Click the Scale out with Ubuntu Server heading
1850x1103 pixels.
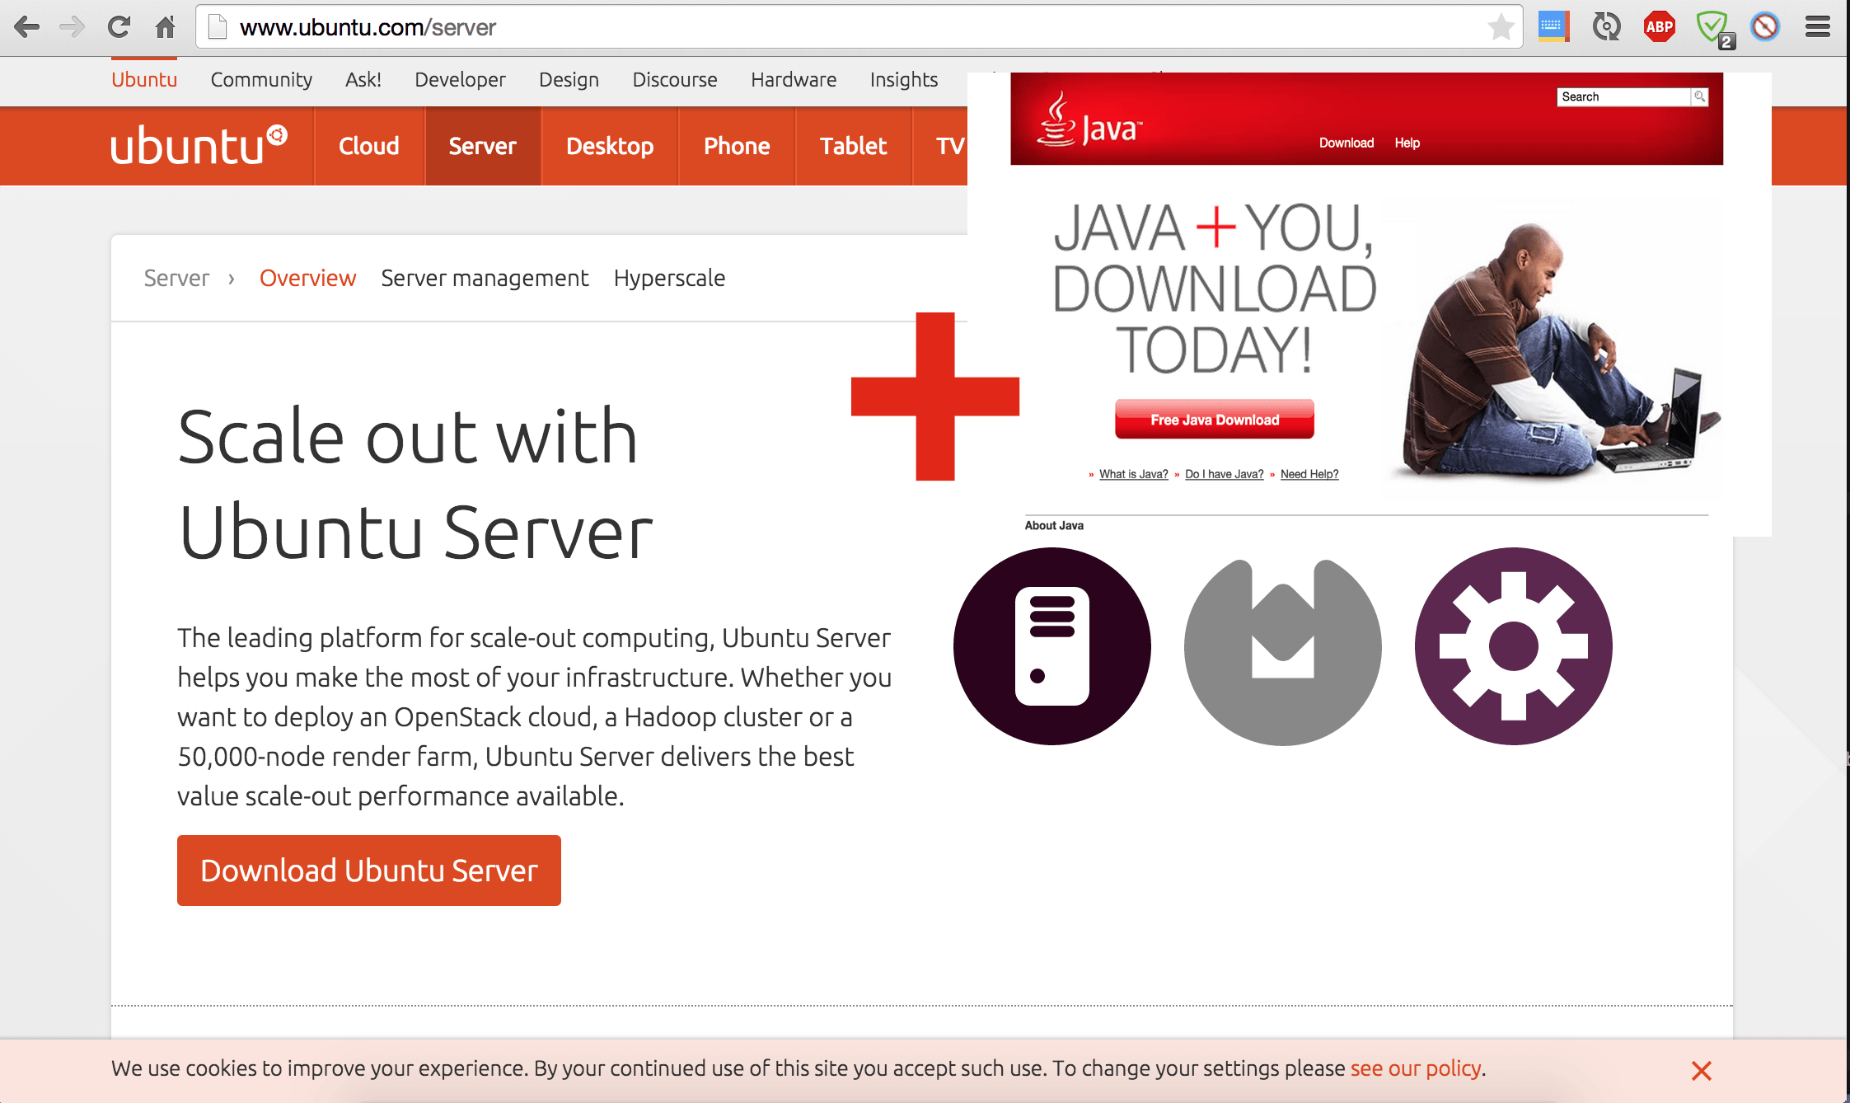pos(415,484)
